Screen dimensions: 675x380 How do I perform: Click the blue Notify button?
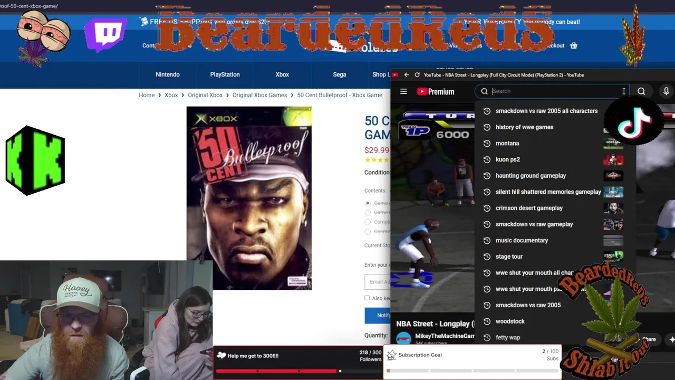[378, 316]
